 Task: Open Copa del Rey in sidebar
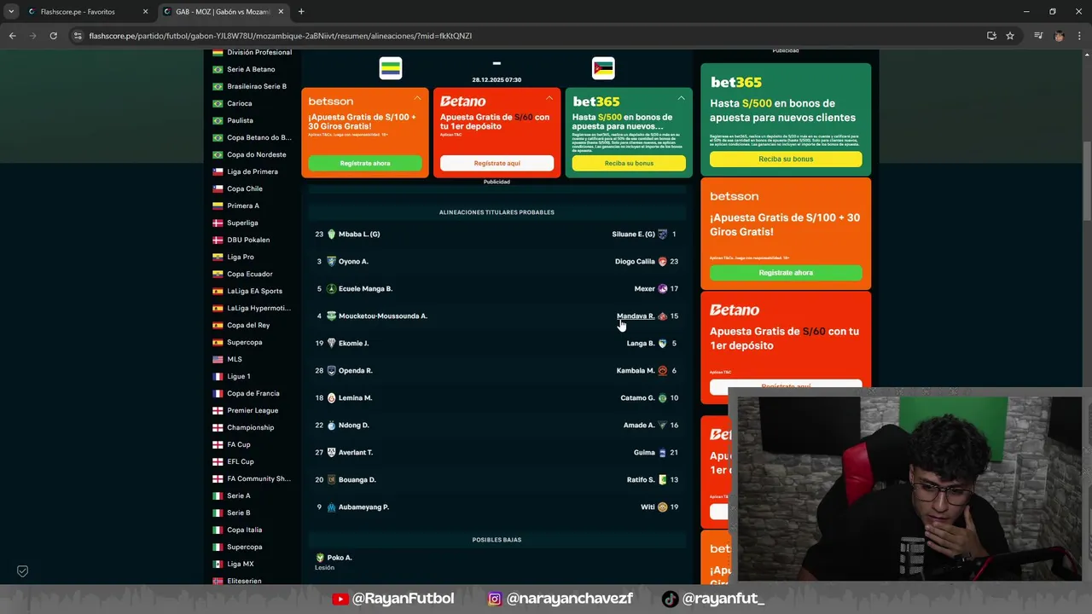[x=248, y=325]
